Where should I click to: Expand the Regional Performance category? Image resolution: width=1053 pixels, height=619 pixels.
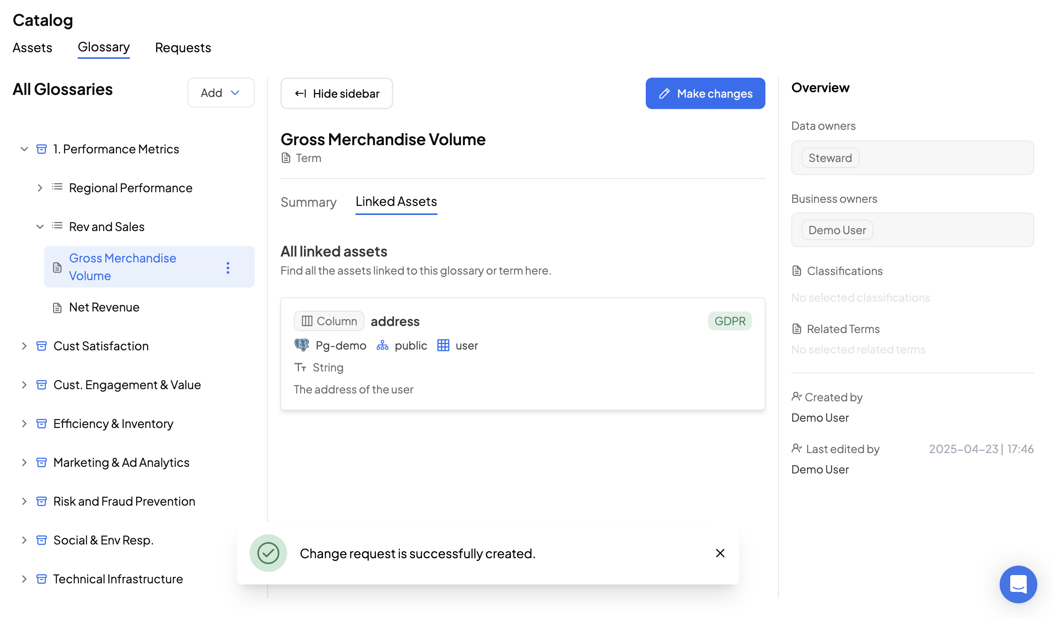(40, 188)
